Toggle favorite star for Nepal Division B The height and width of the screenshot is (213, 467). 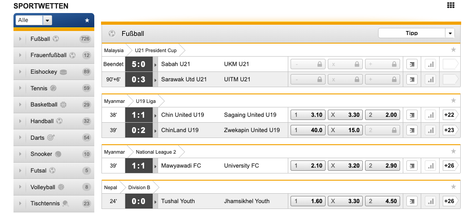click(x=453, y=187)
